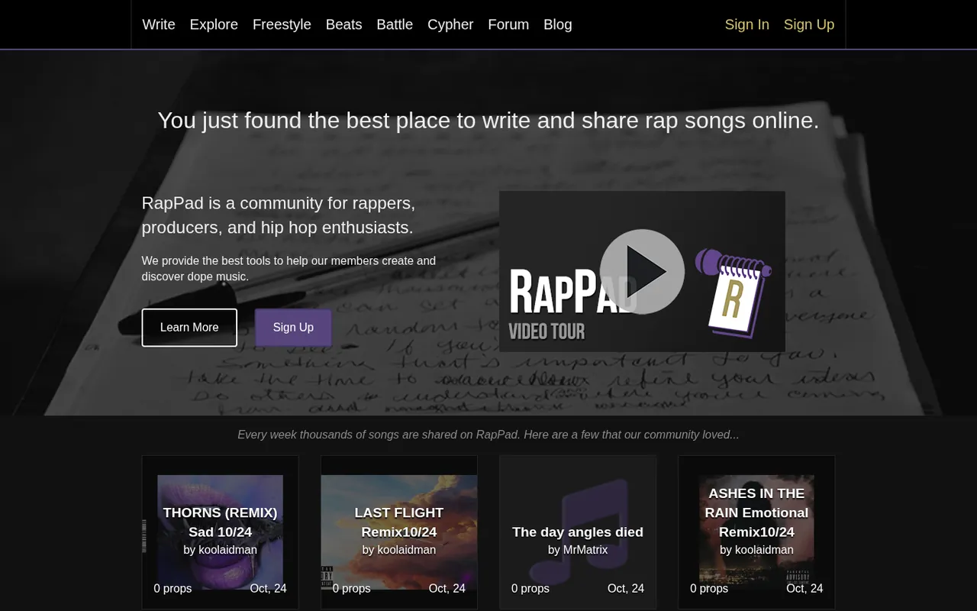Screen dimensions: 977x611
Task: Visit the Forum
Action: (508, 24)
